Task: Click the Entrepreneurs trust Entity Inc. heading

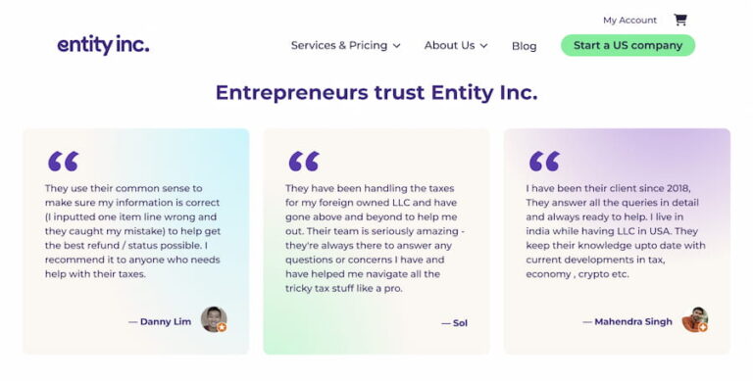Action: [376, 92]
